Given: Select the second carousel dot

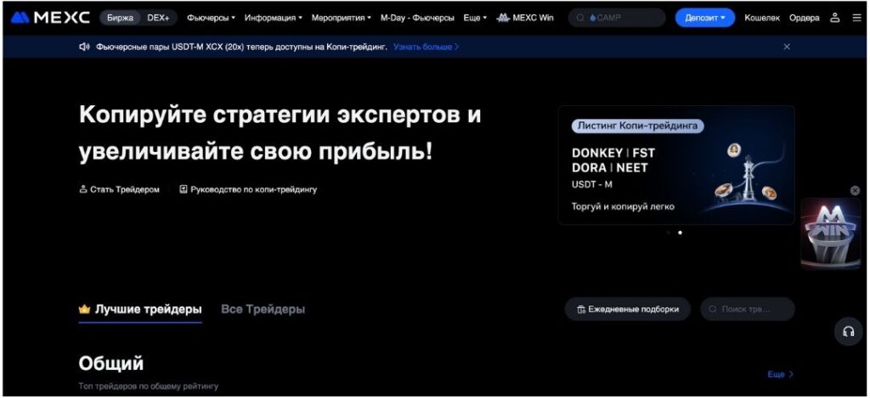Looking at the screenshot, I should point(681,233).
